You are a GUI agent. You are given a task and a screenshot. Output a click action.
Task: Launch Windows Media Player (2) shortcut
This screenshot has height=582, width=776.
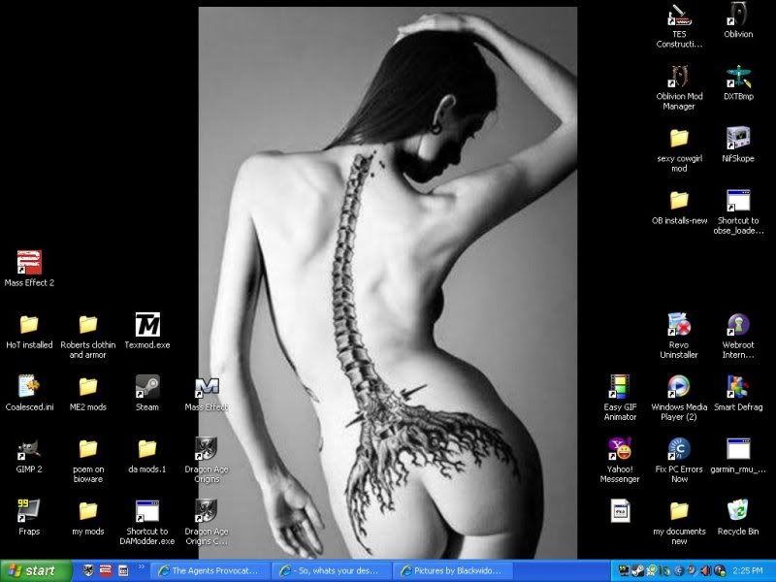679,386
